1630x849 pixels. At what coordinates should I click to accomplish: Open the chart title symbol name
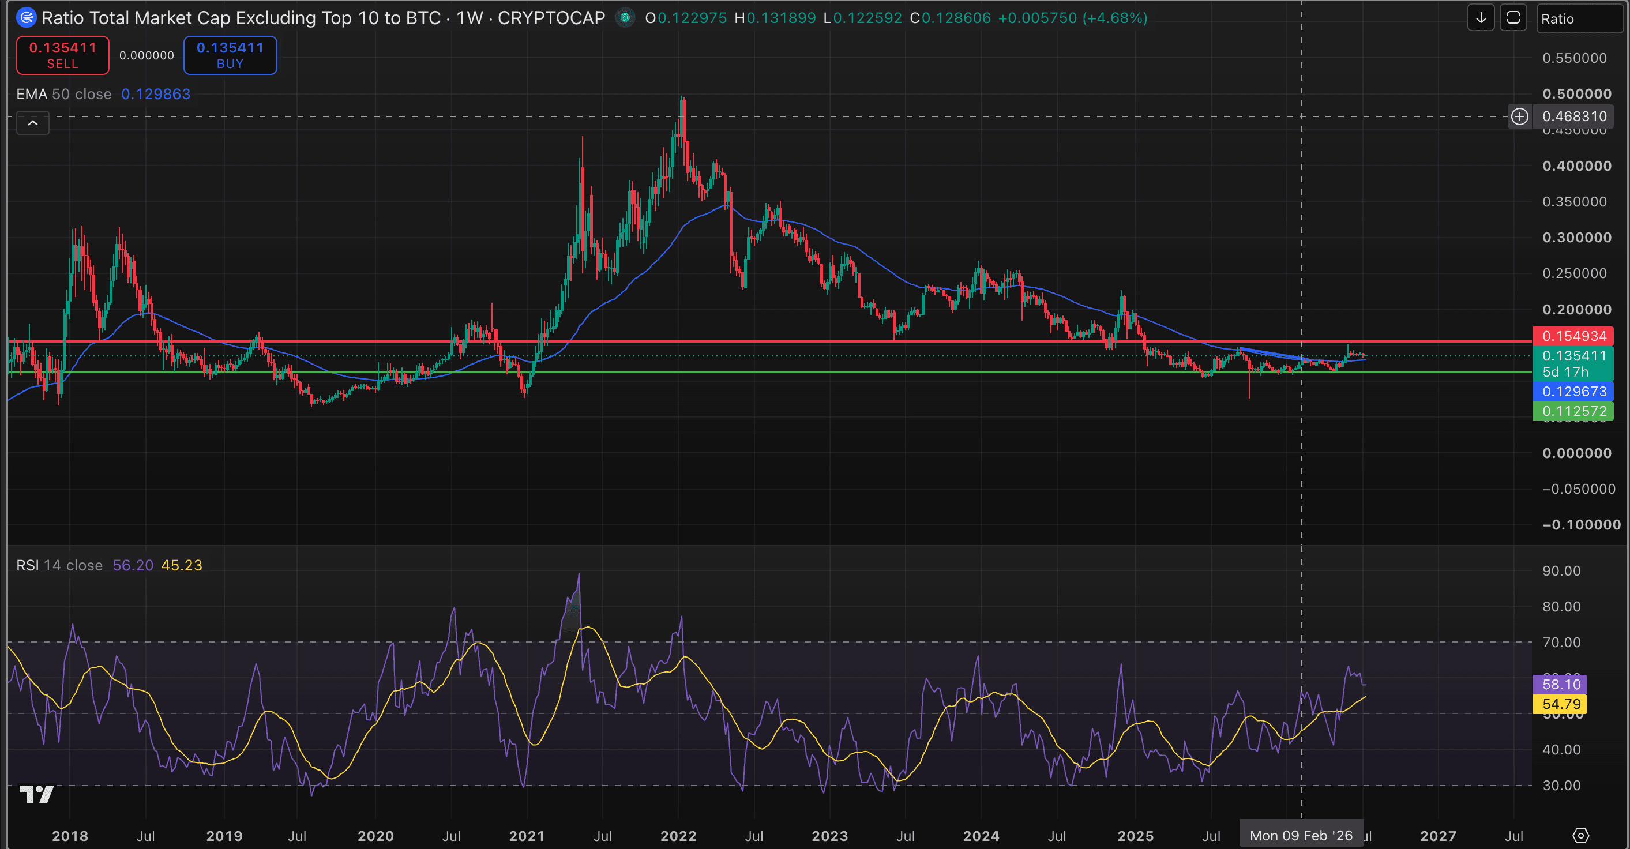[322, 18]
